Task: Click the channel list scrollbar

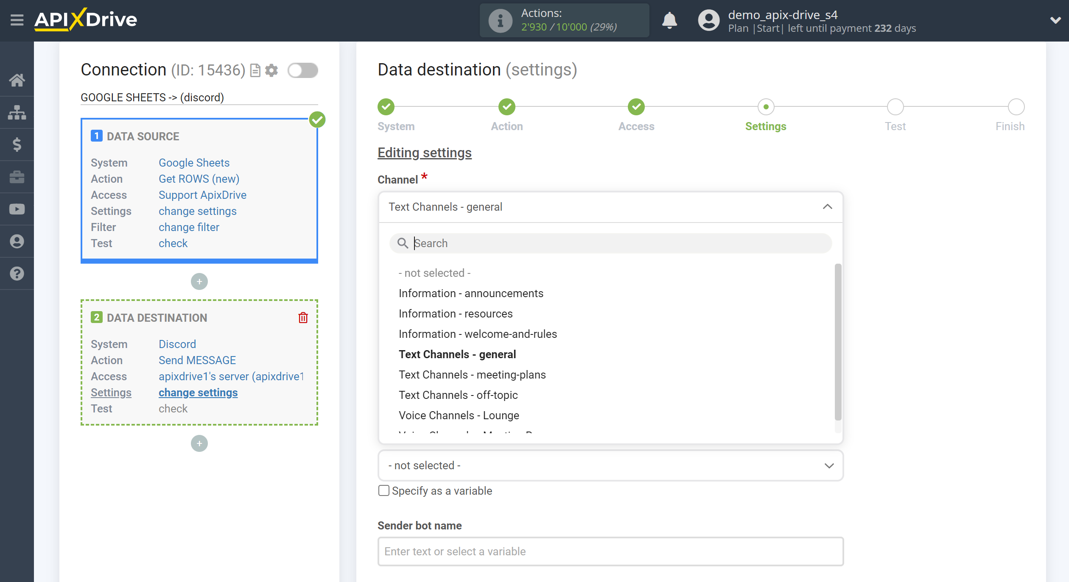Action: click(838, 342)
